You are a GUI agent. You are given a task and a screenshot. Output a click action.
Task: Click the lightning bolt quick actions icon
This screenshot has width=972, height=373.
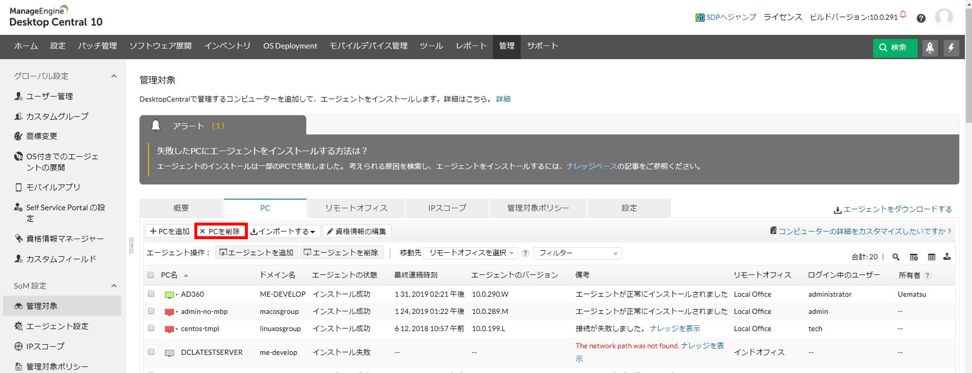pos(951,48)
